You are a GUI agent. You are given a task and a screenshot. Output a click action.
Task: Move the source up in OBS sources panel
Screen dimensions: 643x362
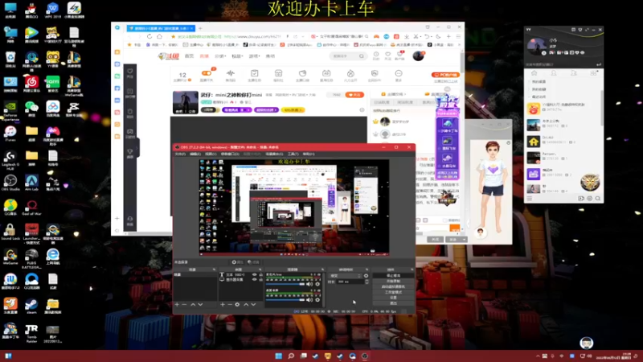pyautogui.click(x=246, y=305)
